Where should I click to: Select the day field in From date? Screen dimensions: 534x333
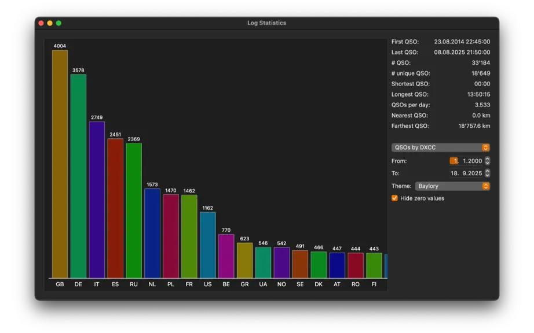tap(454, 161)
